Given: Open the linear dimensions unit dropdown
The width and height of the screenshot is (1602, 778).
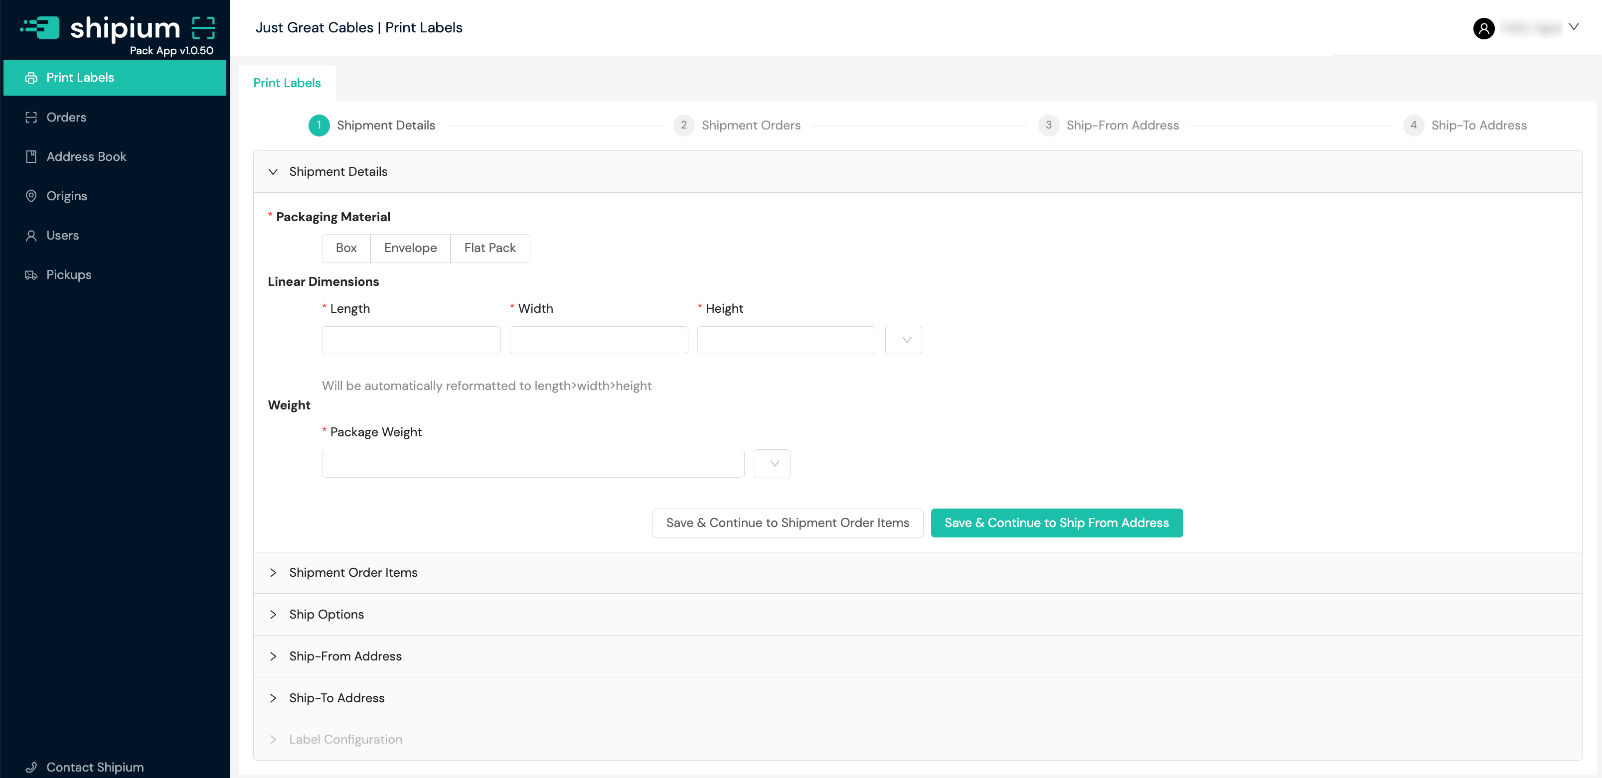Looking at the screenshot, I should (903, 340).
